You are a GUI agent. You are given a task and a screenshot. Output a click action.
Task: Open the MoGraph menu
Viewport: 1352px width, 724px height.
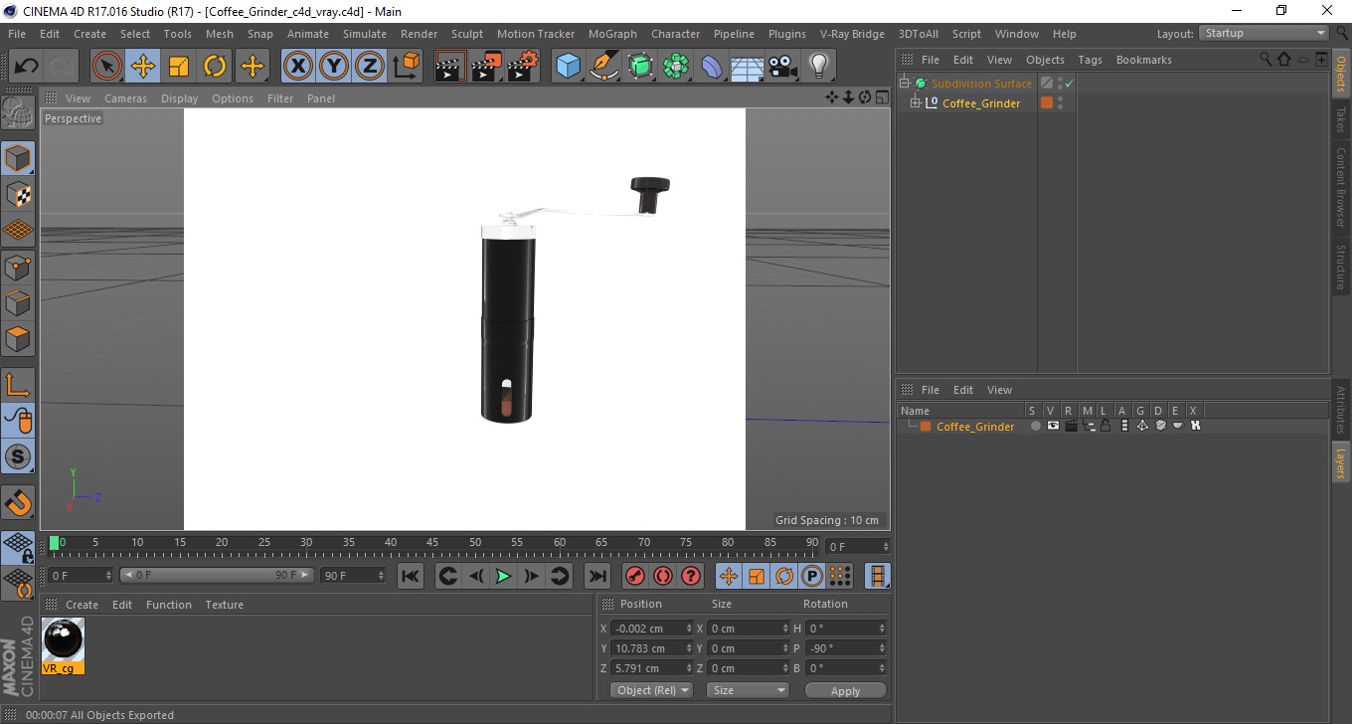(612, 34)
